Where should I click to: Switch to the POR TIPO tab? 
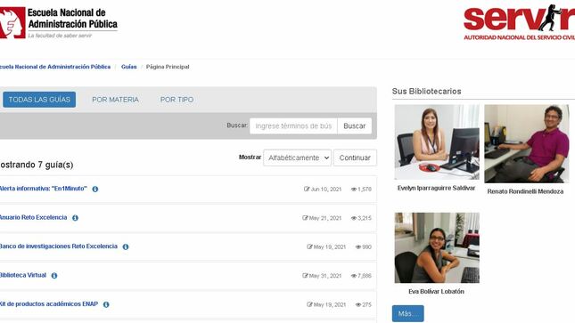(177, 100)
